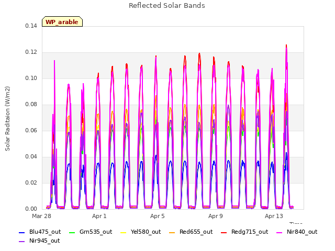The image size is (335, 251).
Task: Click the Nir945_out purple legend swatch
Action: [22, 242]
